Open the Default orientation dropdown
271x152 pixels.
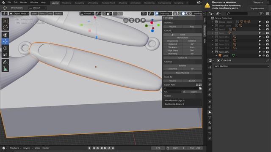(x=38, y=8)
